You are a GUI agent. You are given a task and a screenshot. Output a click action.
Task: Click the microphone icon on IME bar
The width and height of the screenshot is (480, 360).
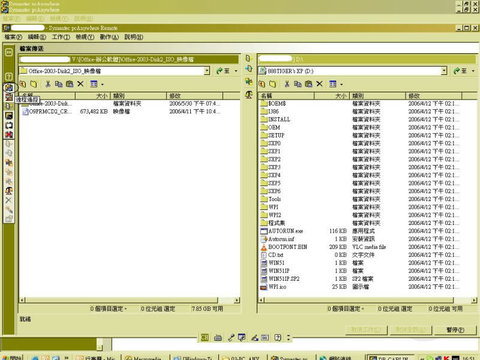231,338
